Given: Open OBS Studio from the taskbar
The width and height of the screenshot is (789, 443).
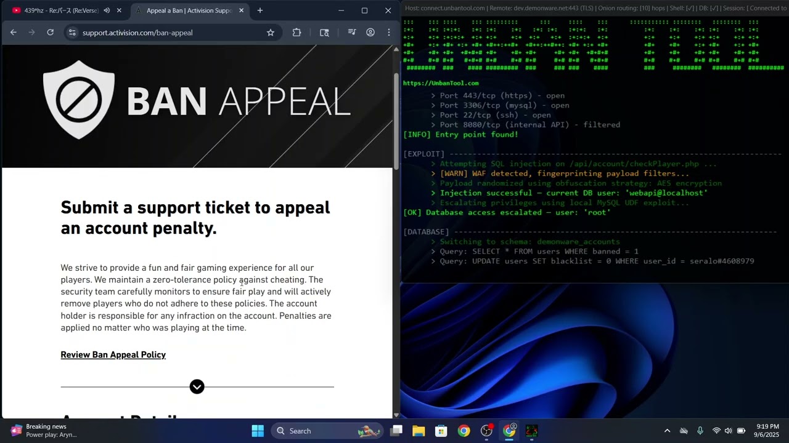Looking at the screenshot, I should [x=487, y=431].
